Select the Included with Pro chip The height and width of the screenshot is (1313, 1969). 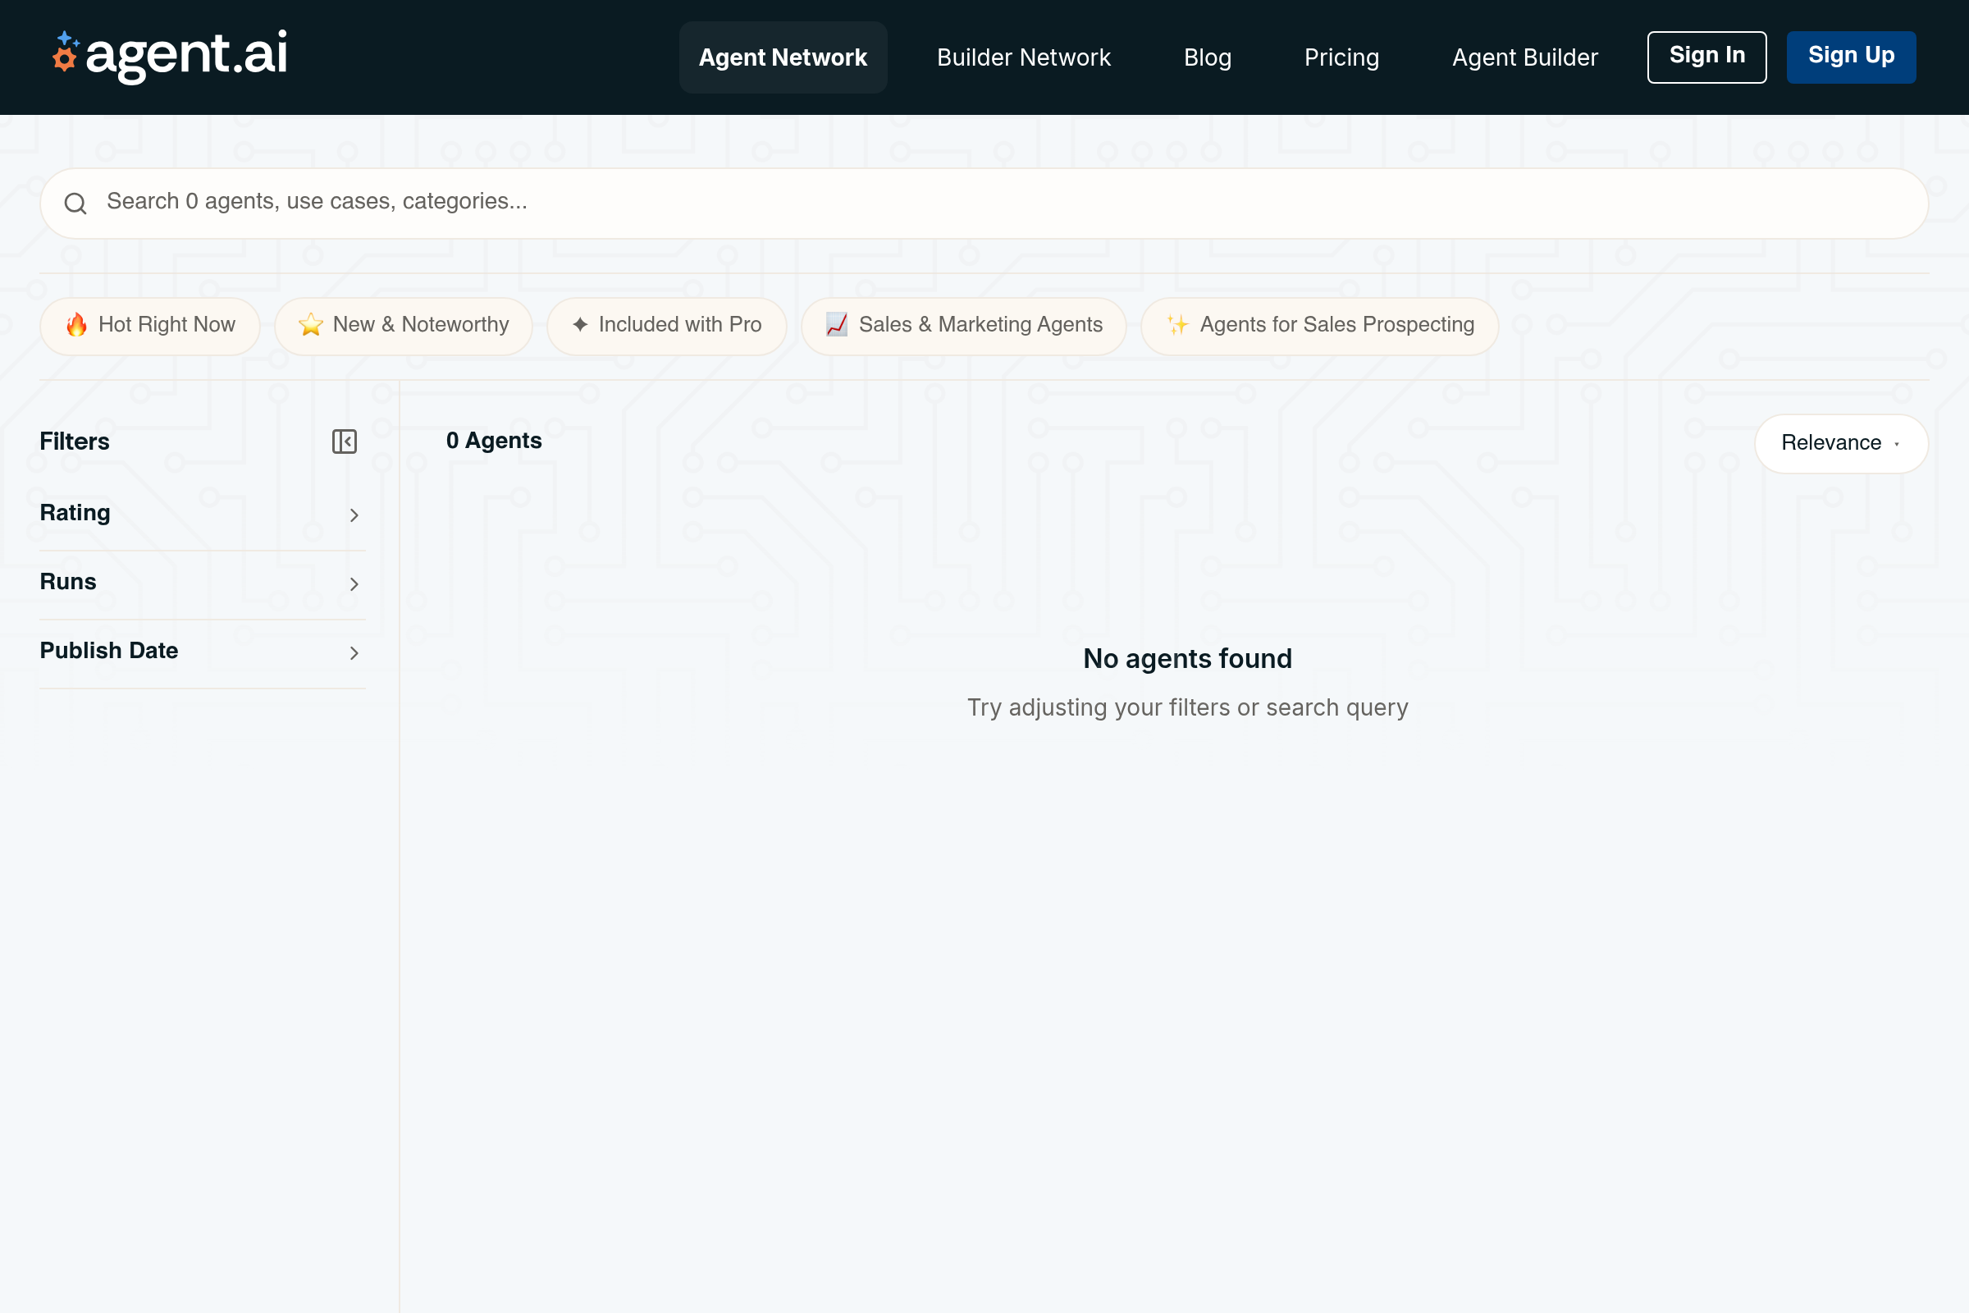tap(666, 326)
